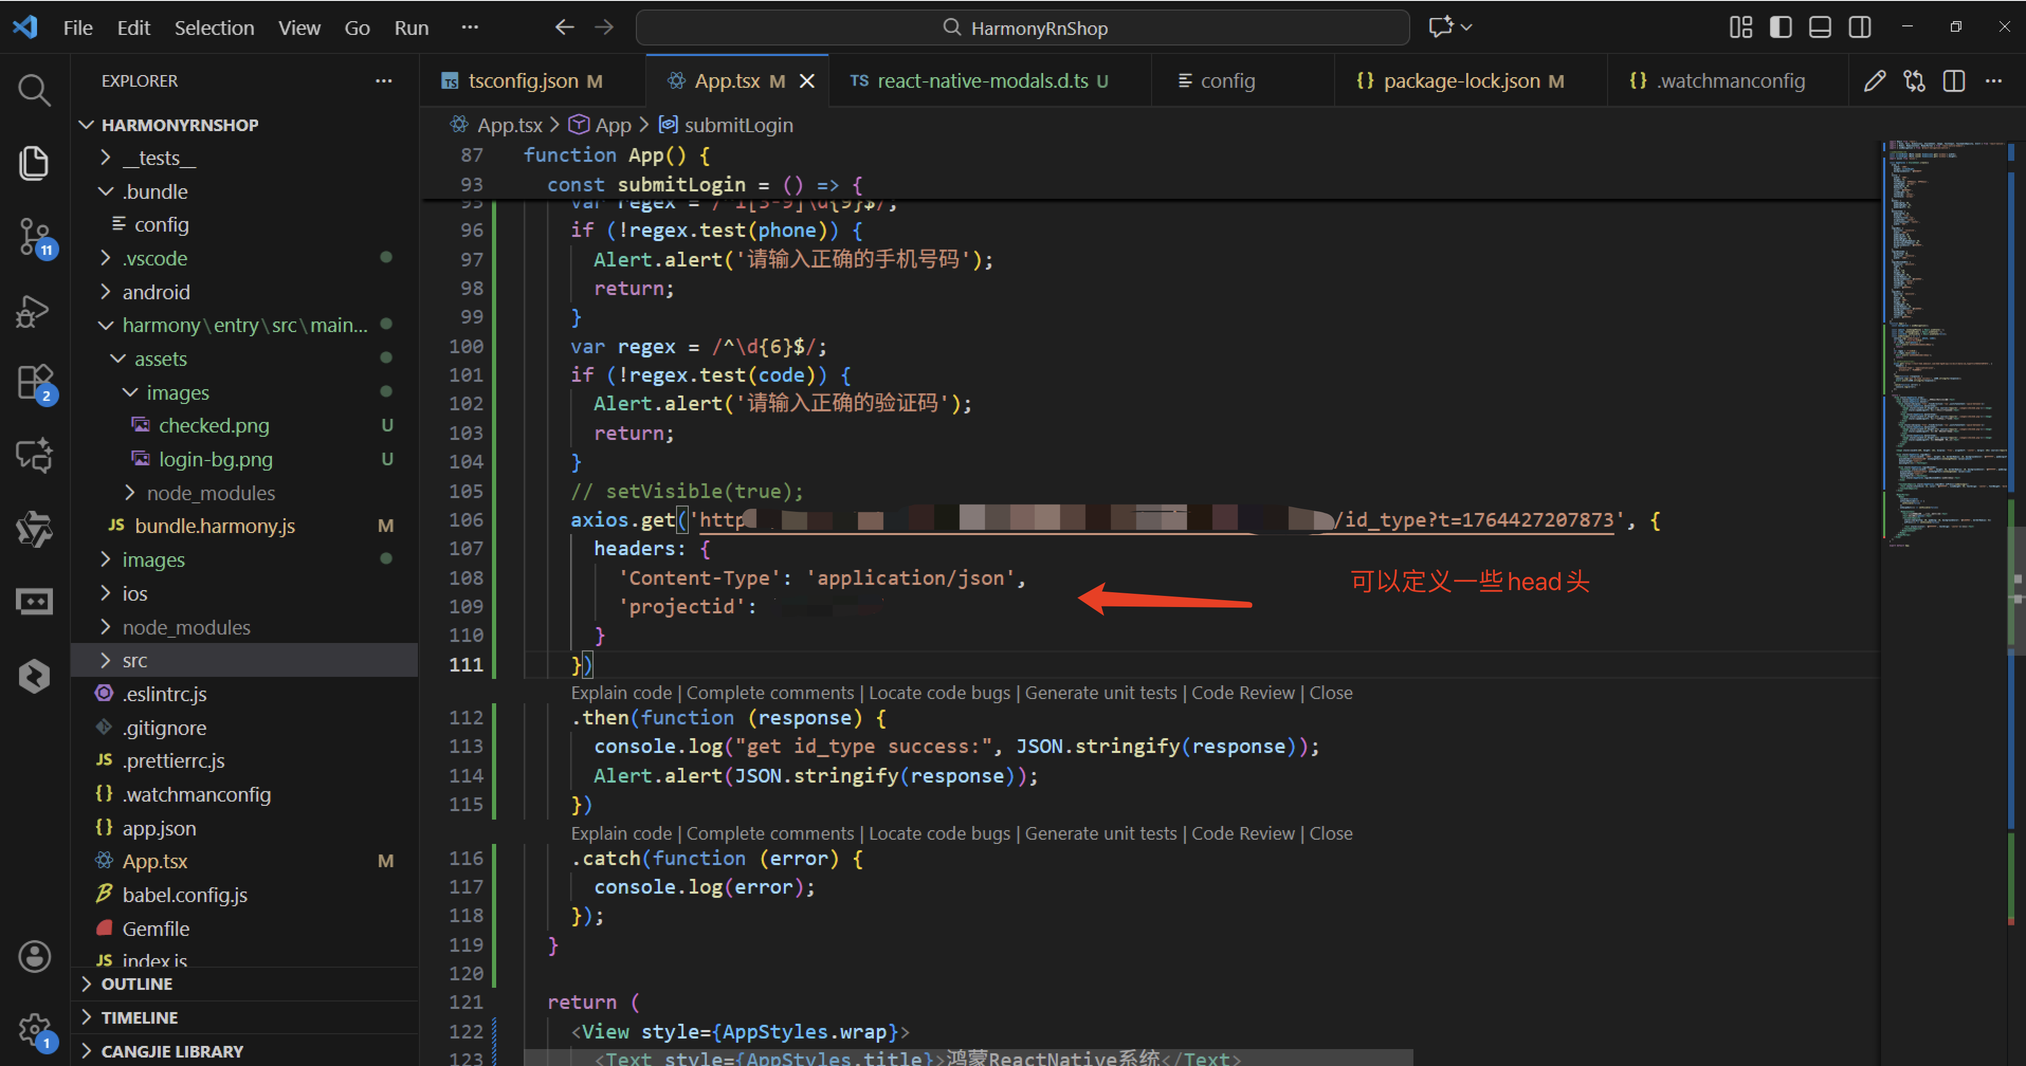
Task: Click the split editor right icon
Action: pyautogui.click(x=1954, y=81)
